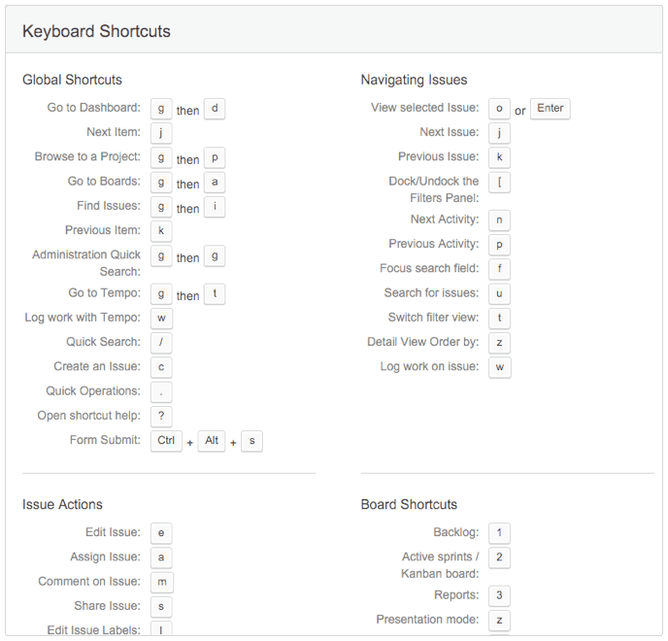Click the 't' key for Go to Tempo

point(215,294)
